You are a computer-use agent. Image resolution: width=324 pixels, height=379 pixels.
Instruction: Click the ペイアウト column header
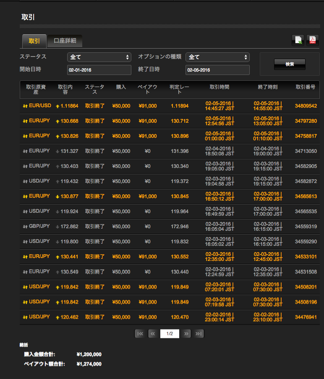click(x=147, y=90)
